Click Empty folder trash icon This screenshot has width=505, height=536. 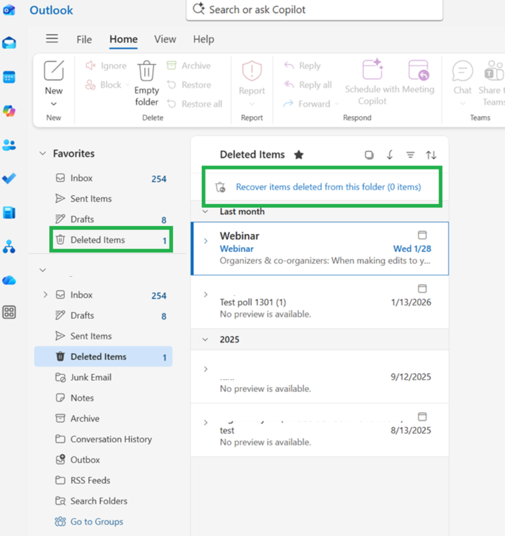(x=147, y=71)
